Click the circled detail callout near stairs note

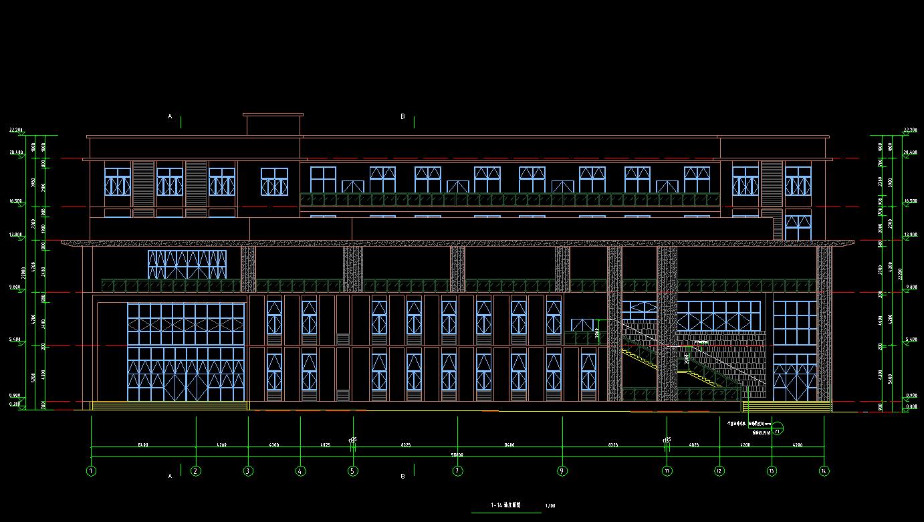[778, 430]
